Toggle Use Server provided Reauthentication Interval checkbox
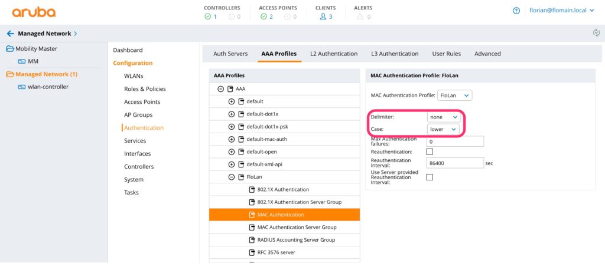Screen dimensions: 605x270 [x=430, y=177]
